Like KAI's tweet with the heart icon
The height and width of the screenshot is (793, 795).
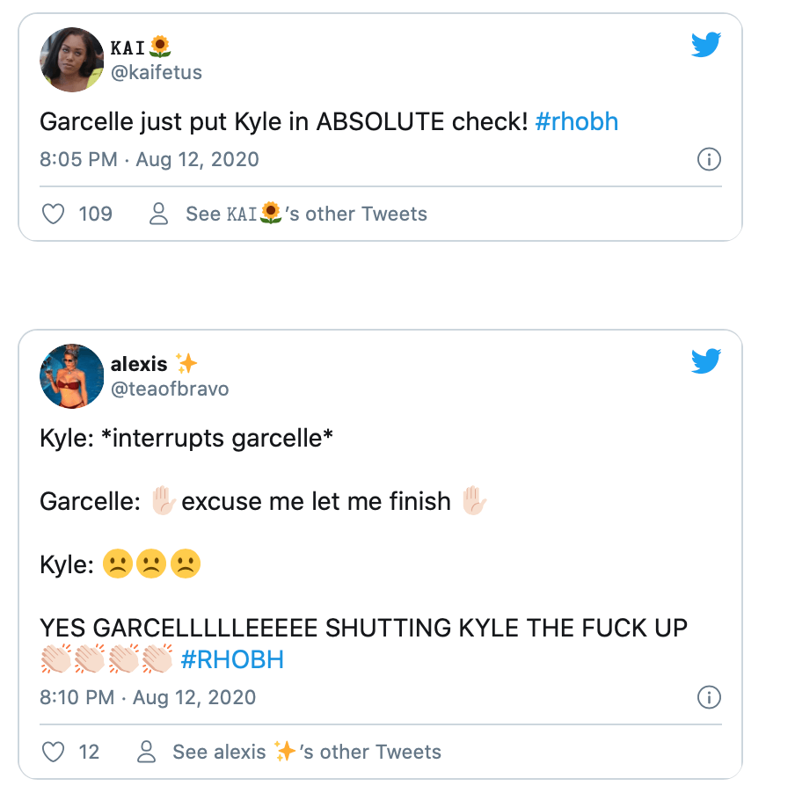[55, 214]
